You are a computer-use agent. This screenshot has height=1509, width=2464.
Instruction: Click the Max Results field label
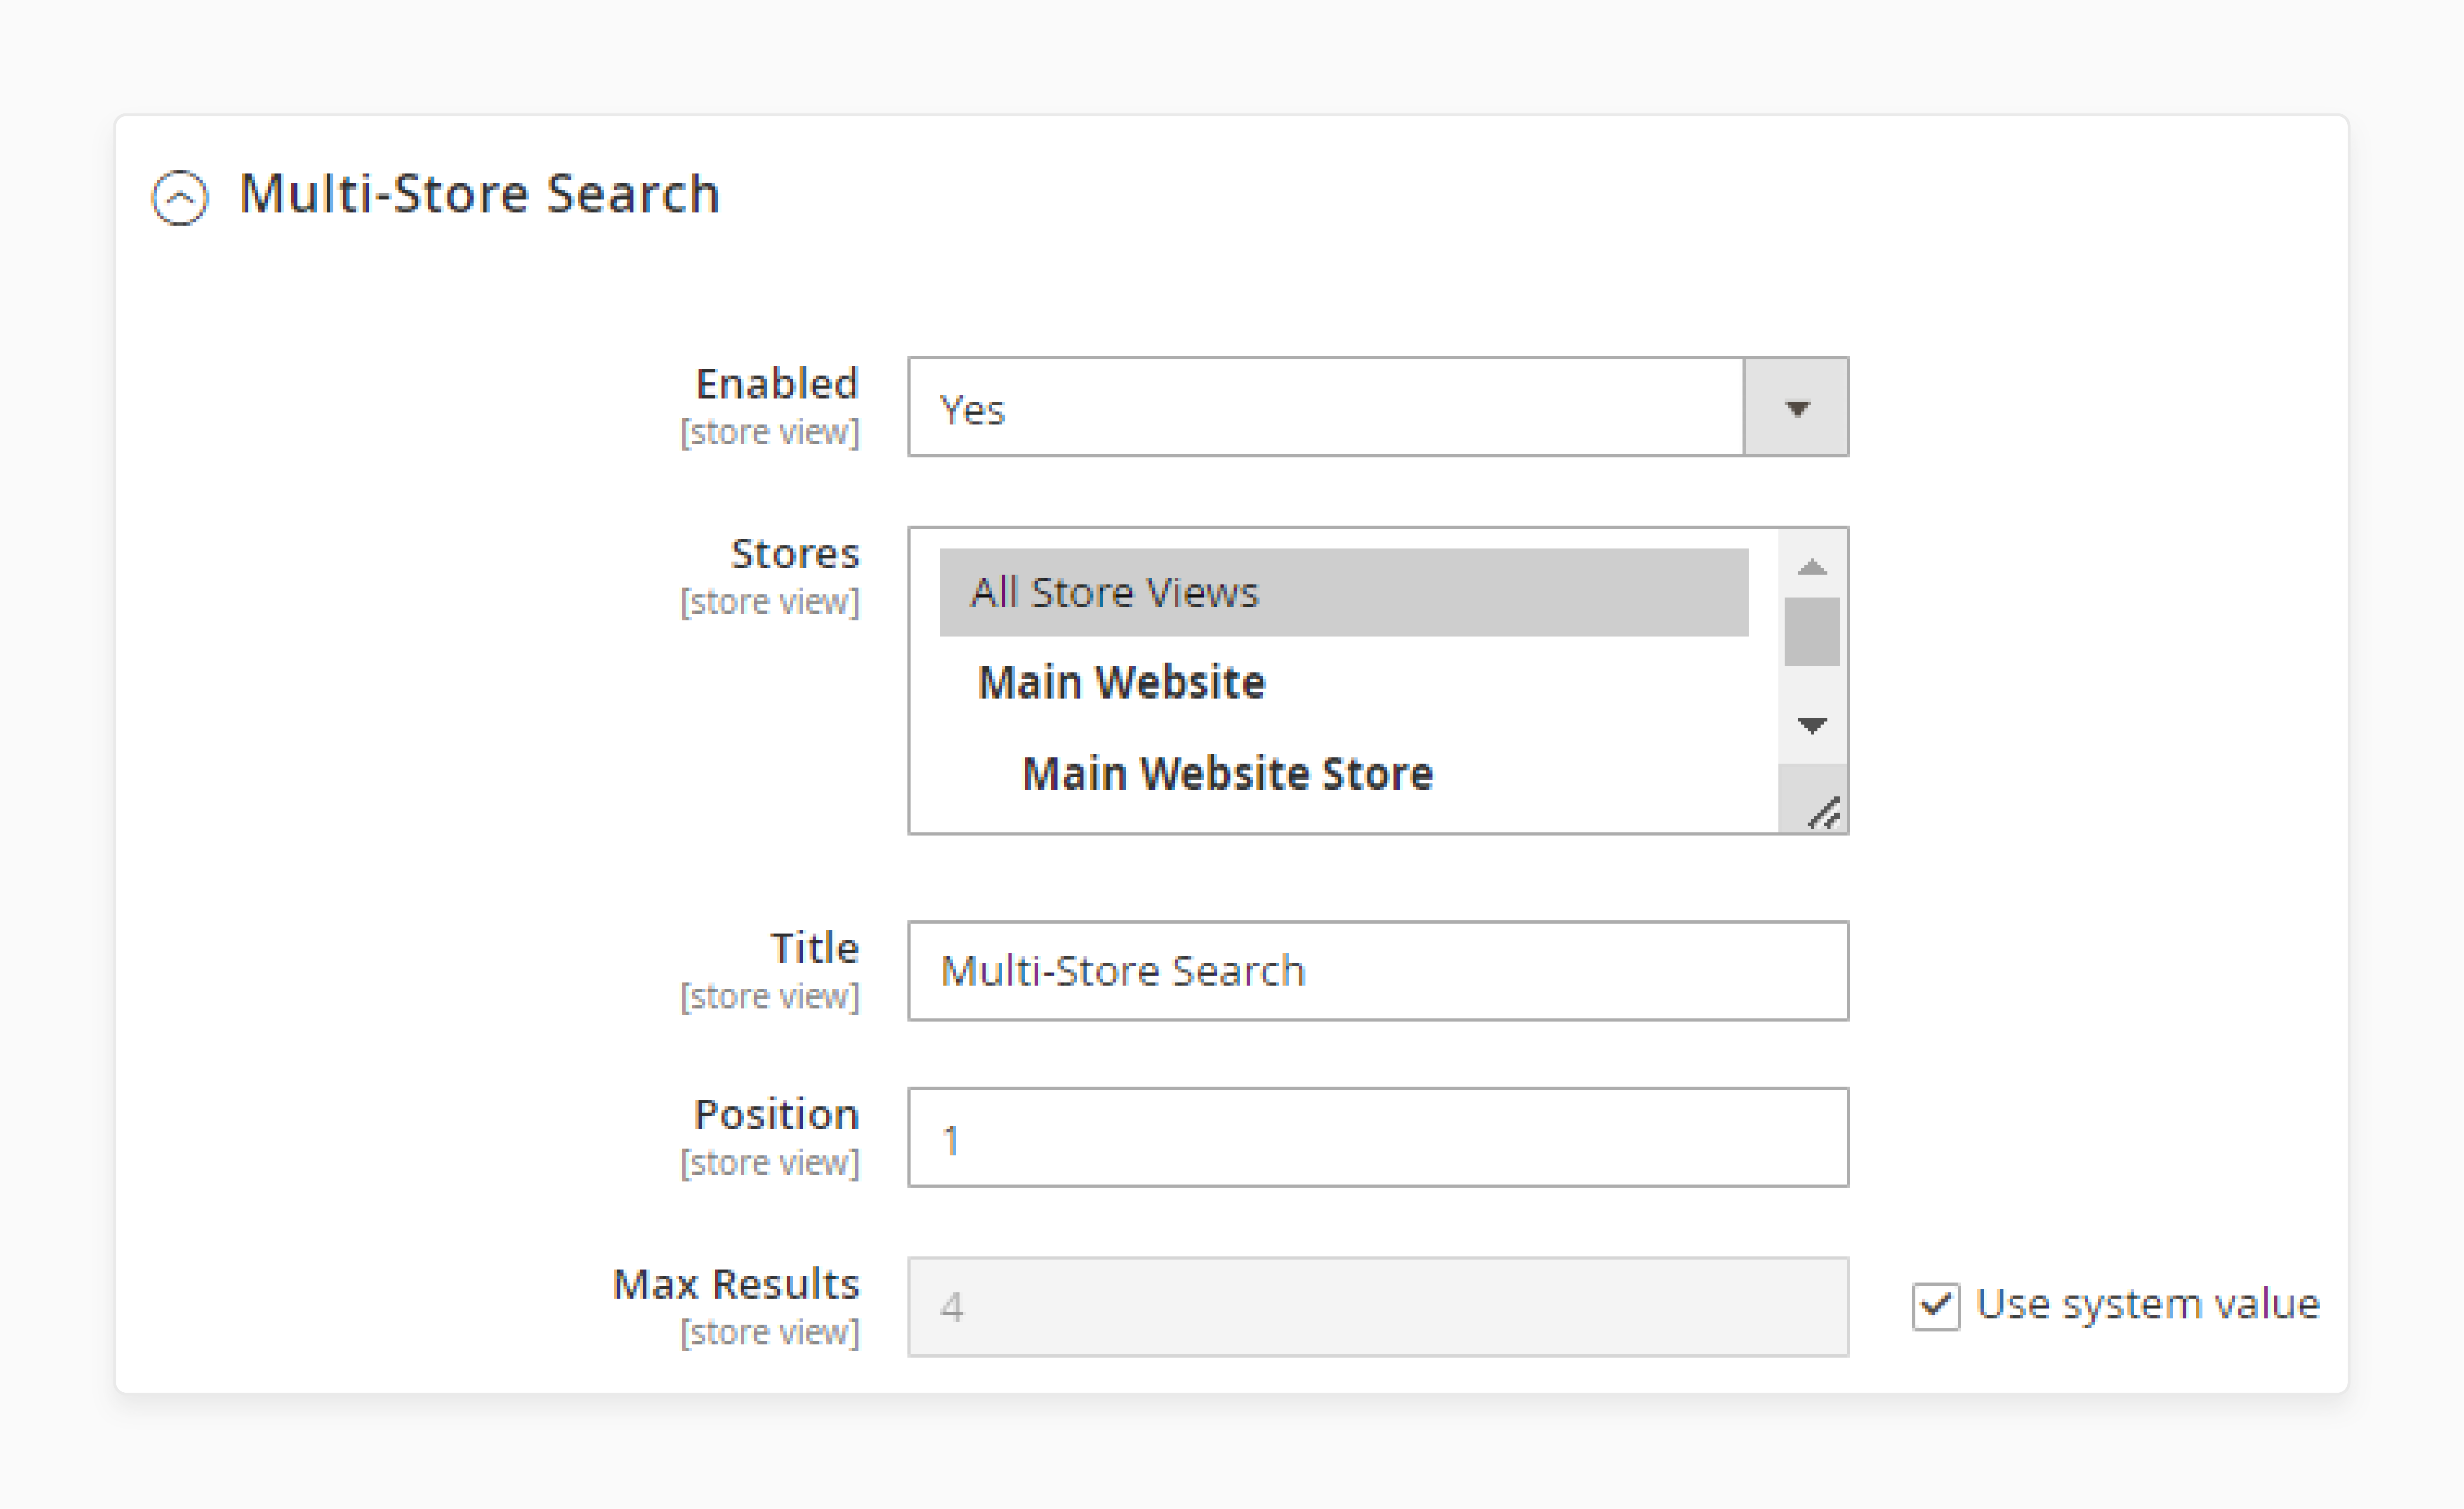pos(736,1284)
